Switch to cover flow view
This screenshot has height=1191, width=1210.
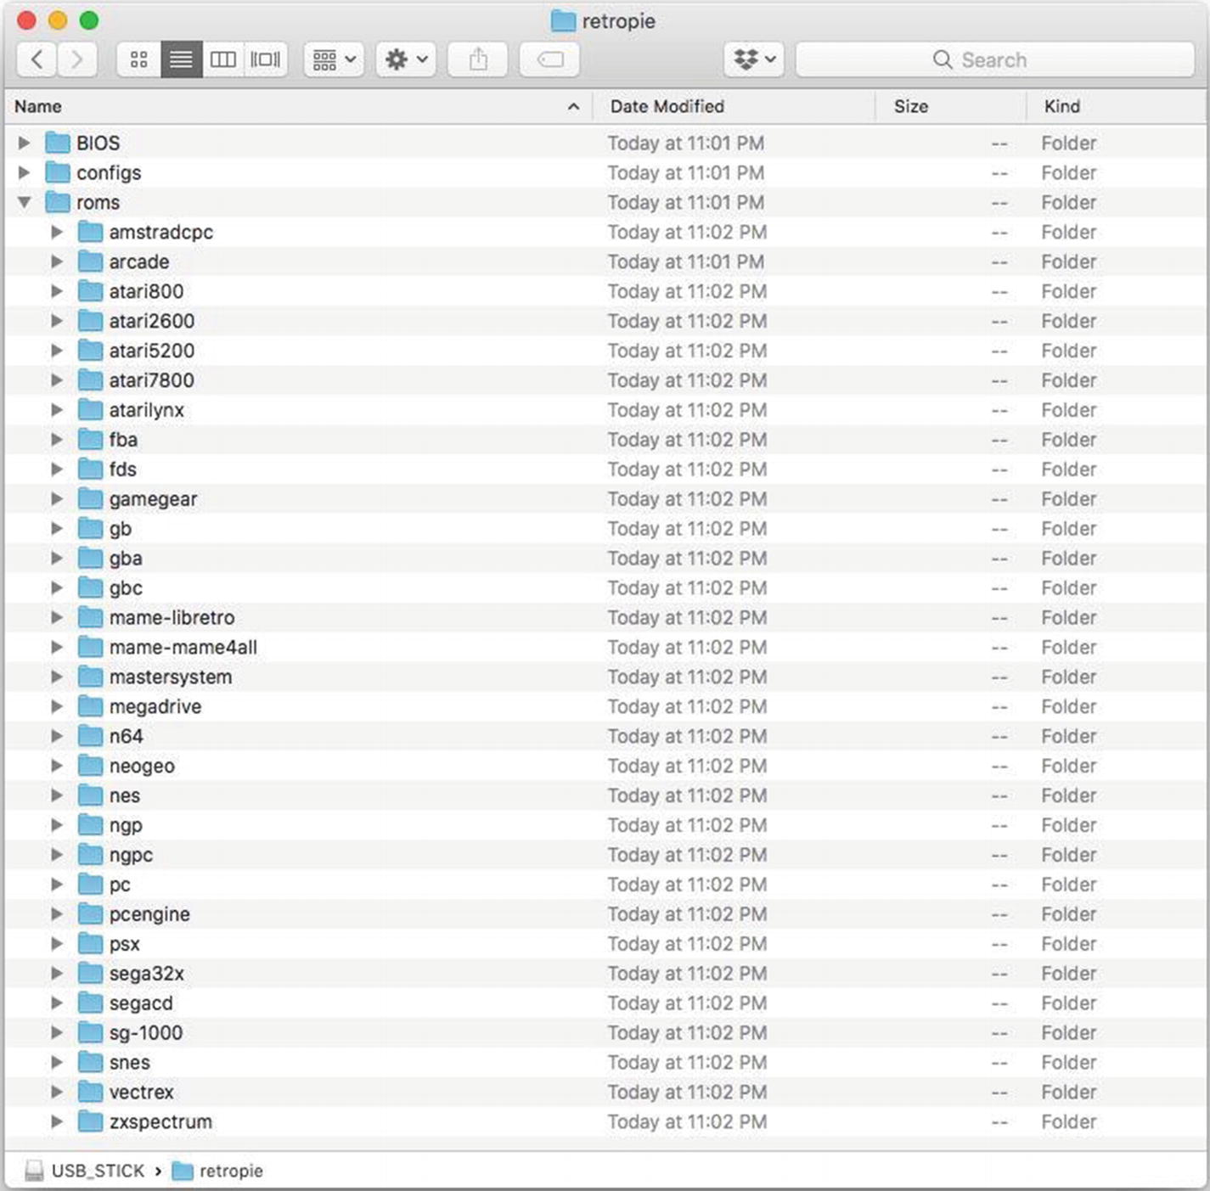[x=266, y=59]
